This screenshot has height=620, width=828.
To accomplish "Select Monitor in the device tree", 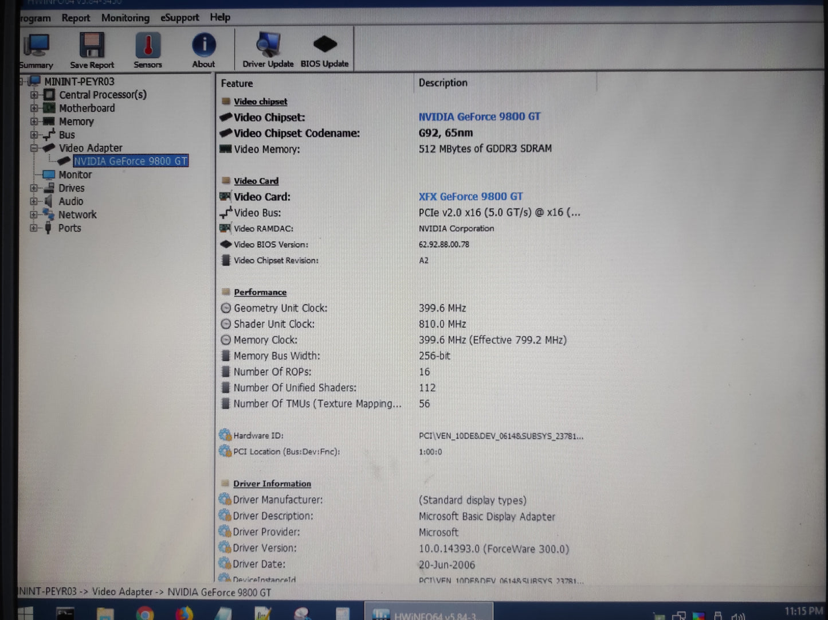I will (75, 174).
